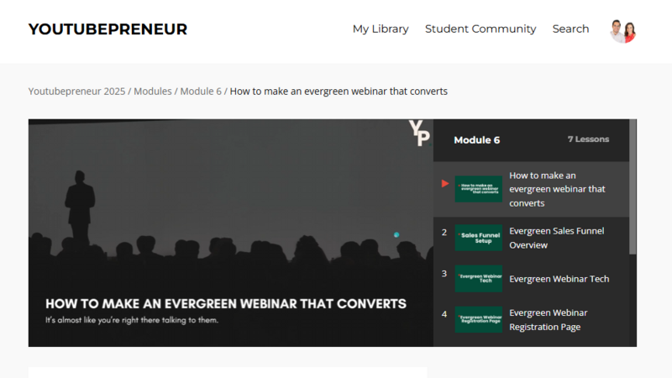Click the lesson list scrollbar thumb

[x=633, y=186]
